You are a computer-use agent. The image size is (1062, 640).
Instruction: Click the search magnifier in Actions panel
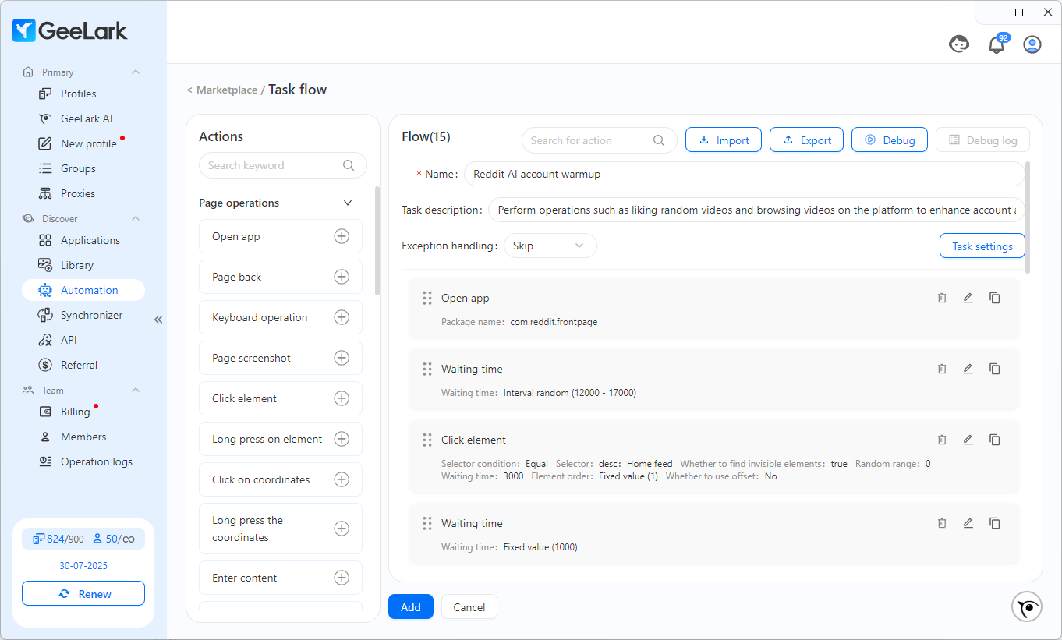[x=349, y=165]
